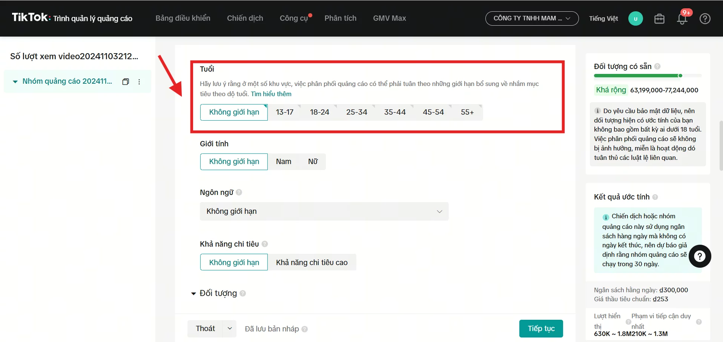Screen dimensions: 723x342
Task: Select the 18-24 age range
Action: (x=319, y=112)
